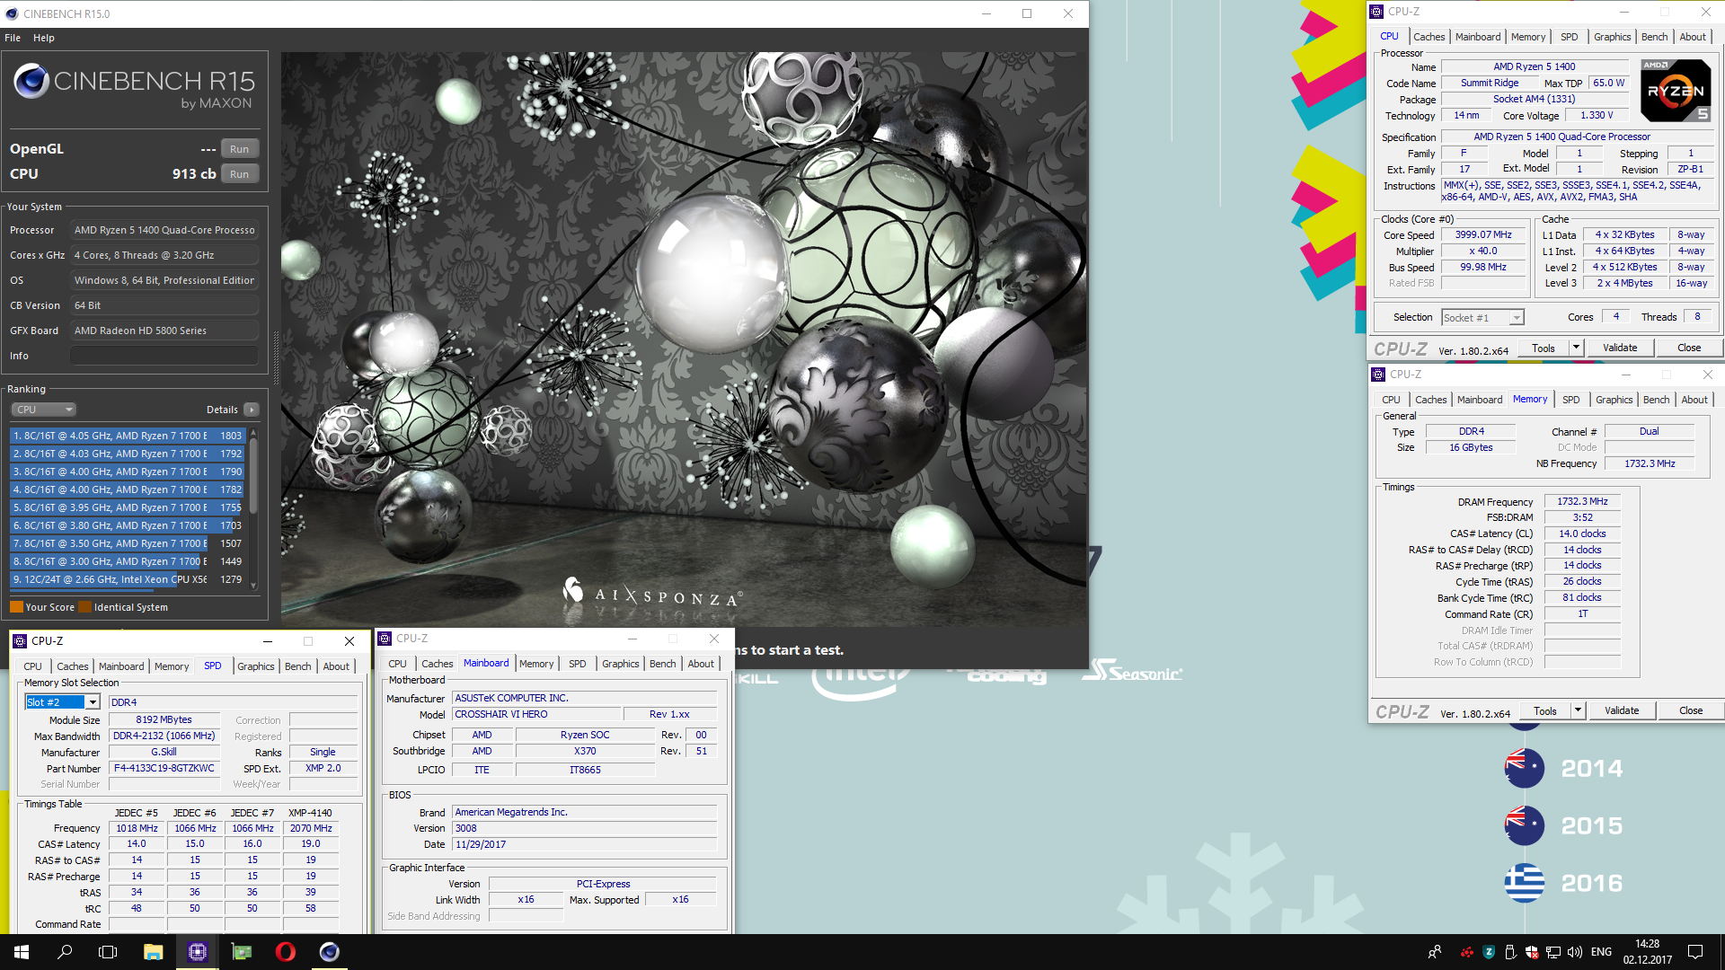1725x970 pixels.
Task: Select Graphics tab in Mainboard window
Action: point(621,664)
